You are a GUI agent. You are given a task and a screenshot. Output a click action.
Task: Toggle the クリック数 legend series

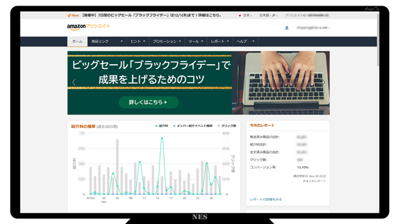(227, 126)
